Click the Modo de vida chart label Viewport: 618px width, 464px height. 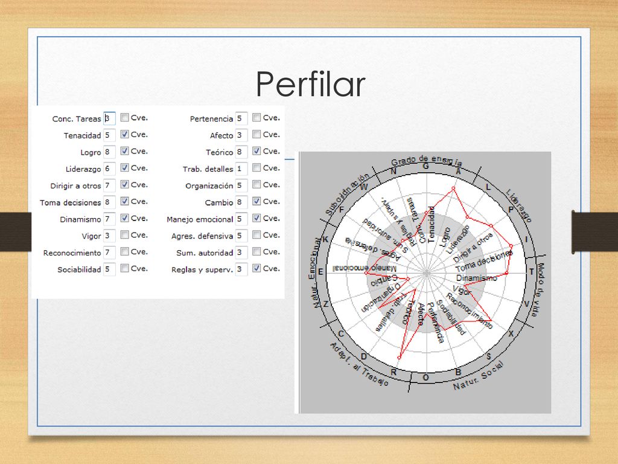point(538,289)
